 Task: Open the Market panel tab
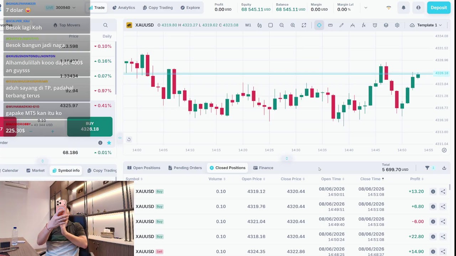click(x=35, y=171)
